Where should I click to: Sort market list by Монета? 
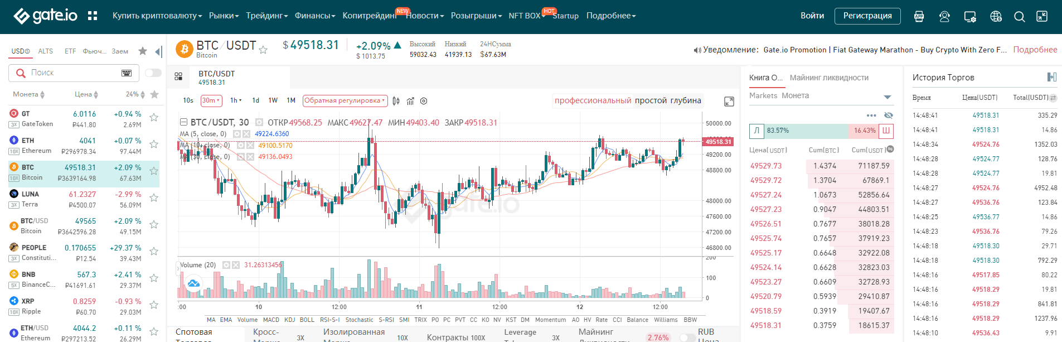(x=29, y=94)
